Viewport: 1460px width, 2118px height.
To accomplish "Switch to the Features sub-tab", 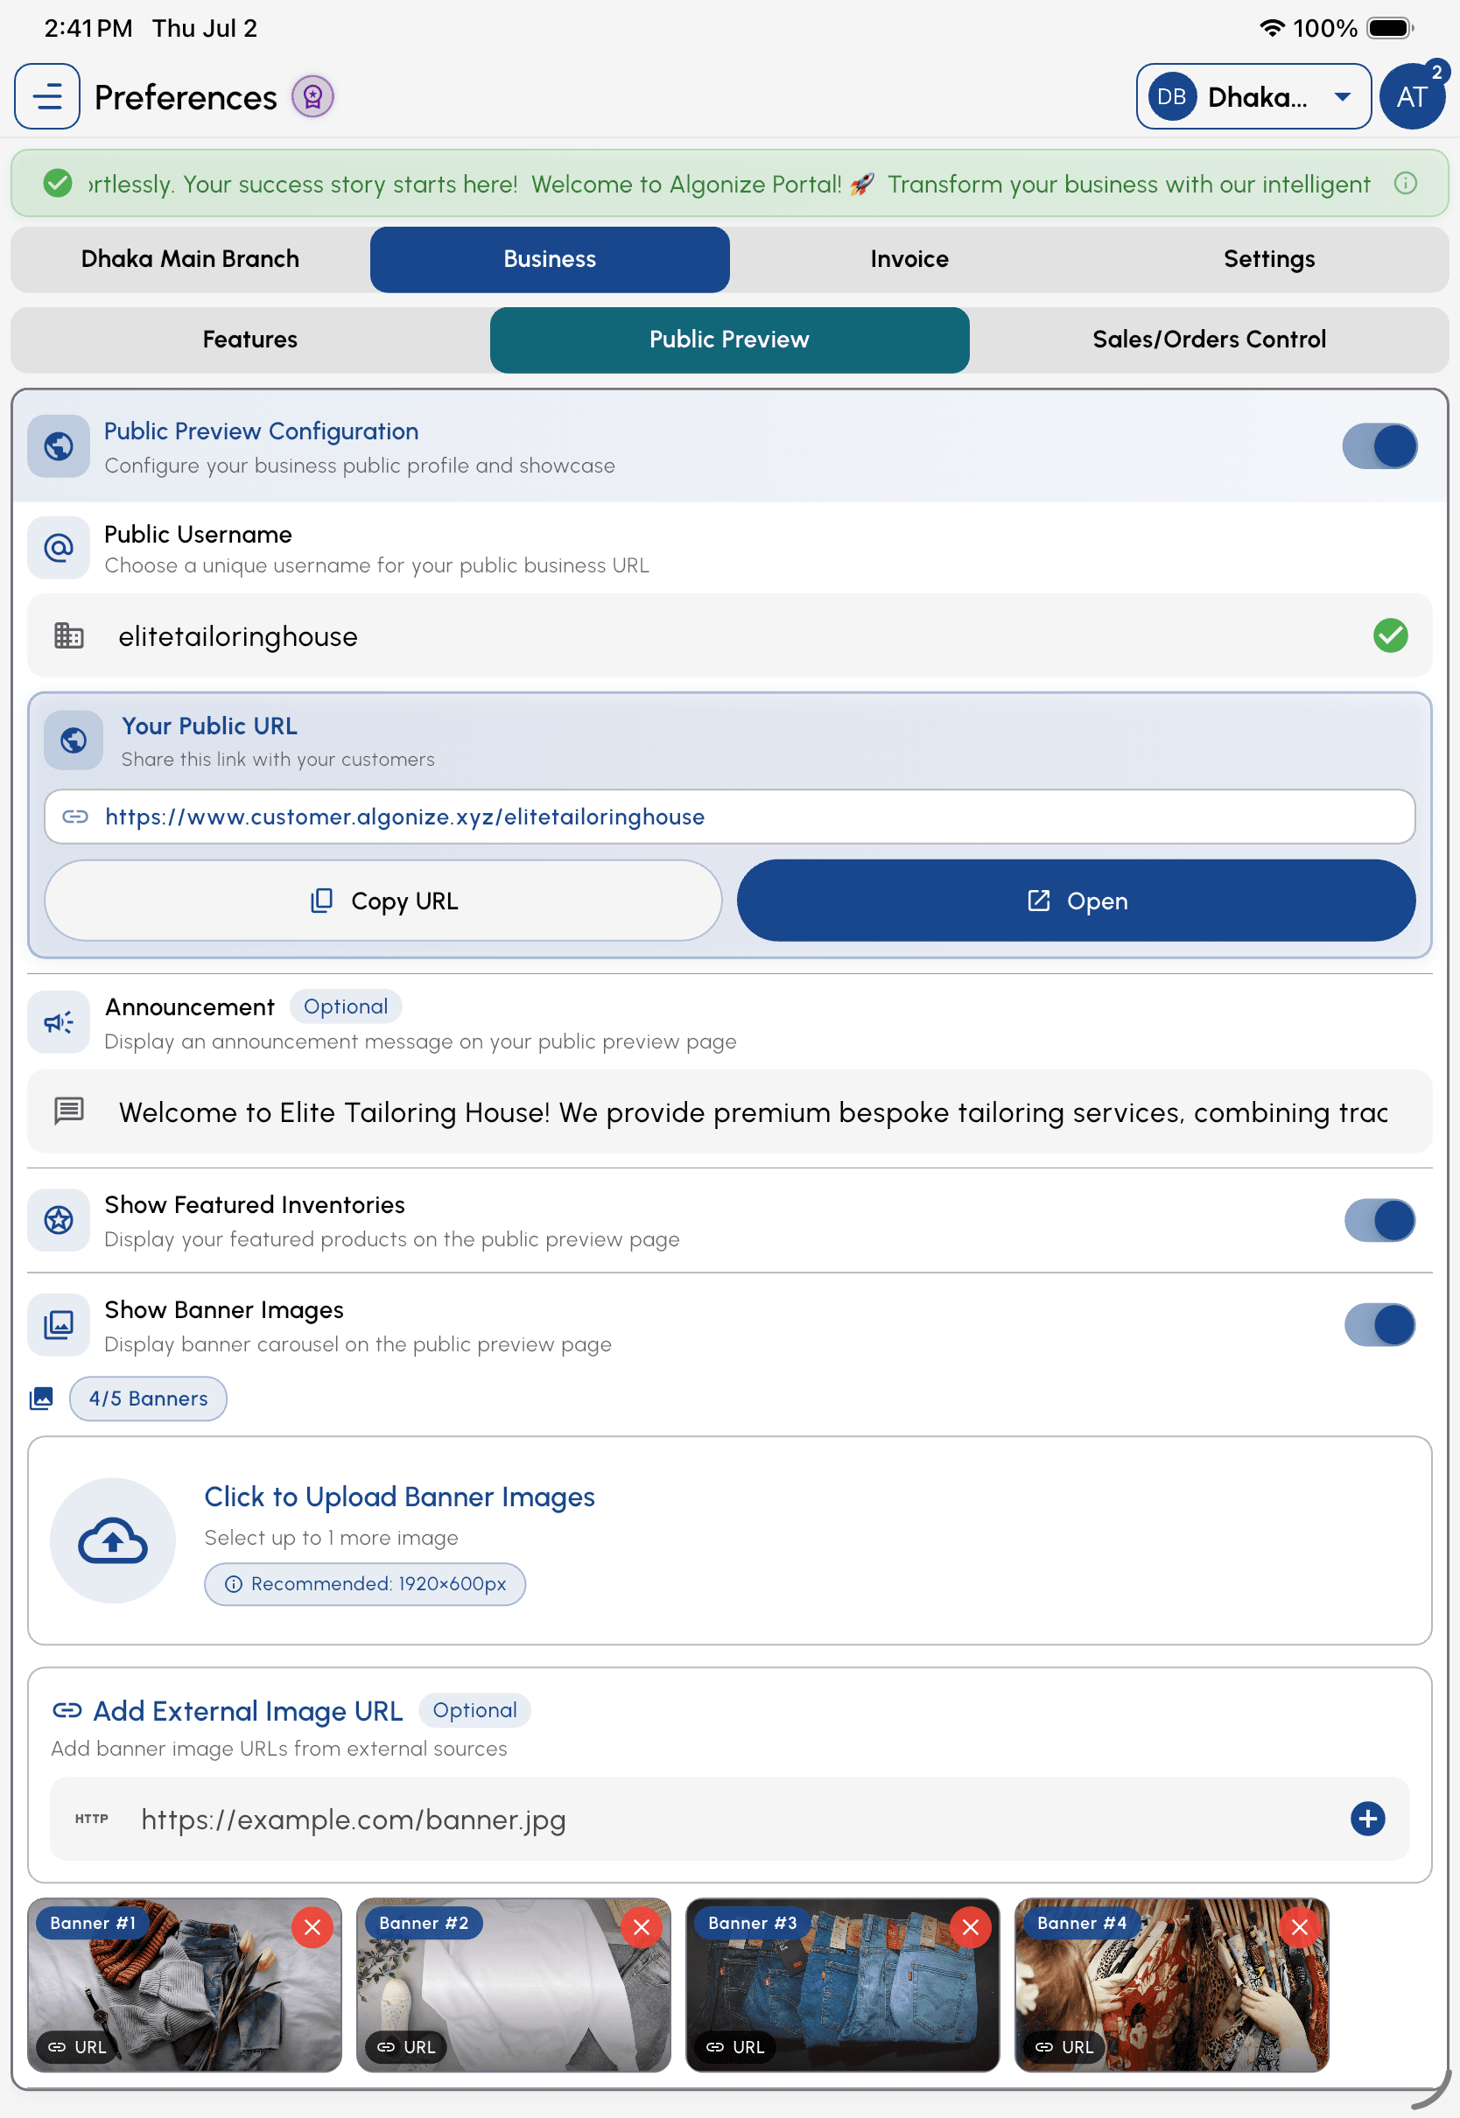I will point(249,340).
